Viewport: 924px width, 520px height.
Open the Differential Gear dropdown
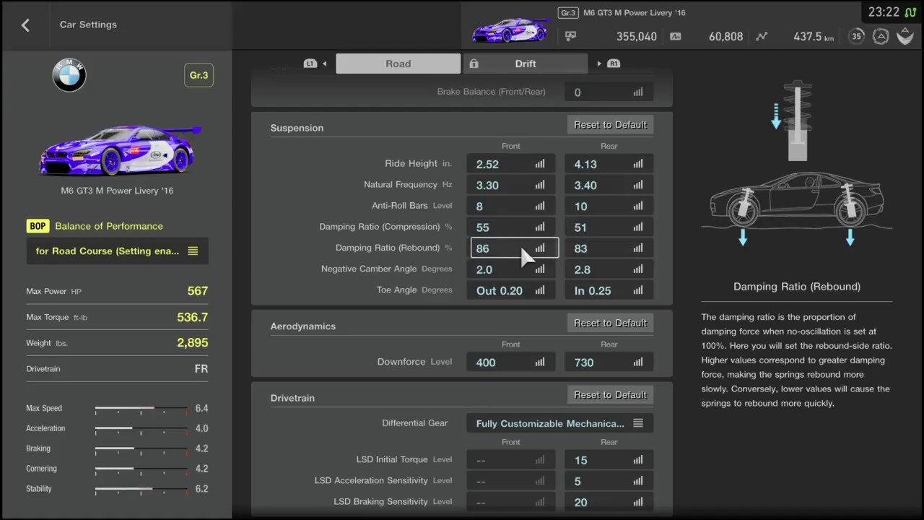tap(560, 423)
